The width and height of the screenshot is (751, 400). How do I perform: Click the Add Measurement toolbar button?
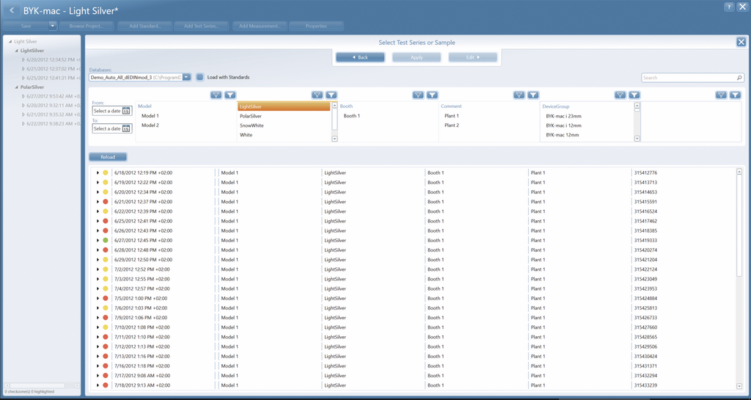pyautogui.click(x=260, y=26)
